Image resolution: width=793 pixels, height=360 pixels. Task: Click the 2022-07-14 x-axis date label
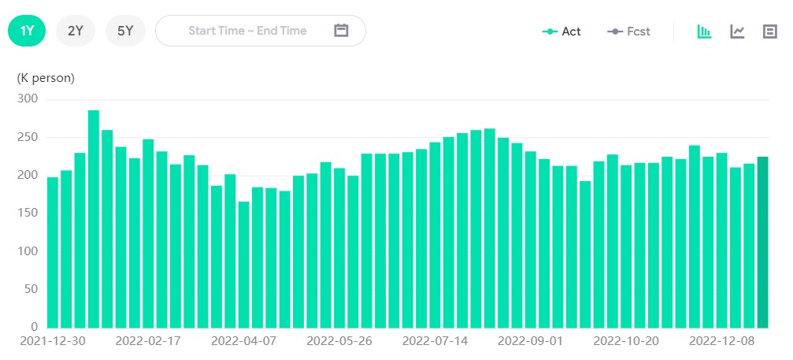(x=434, y=341)
